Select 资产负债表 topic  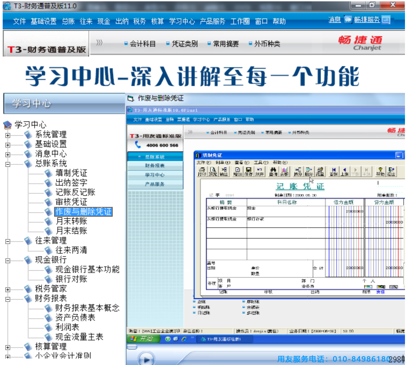pyautogui.click(x=75, y=318)
